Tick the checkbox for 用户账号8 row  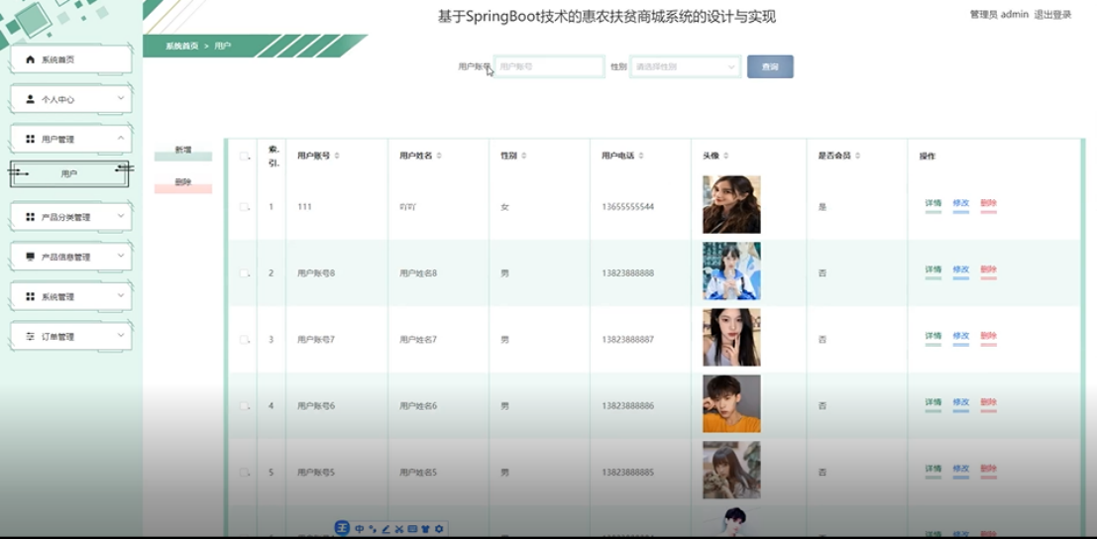point(244,273)
